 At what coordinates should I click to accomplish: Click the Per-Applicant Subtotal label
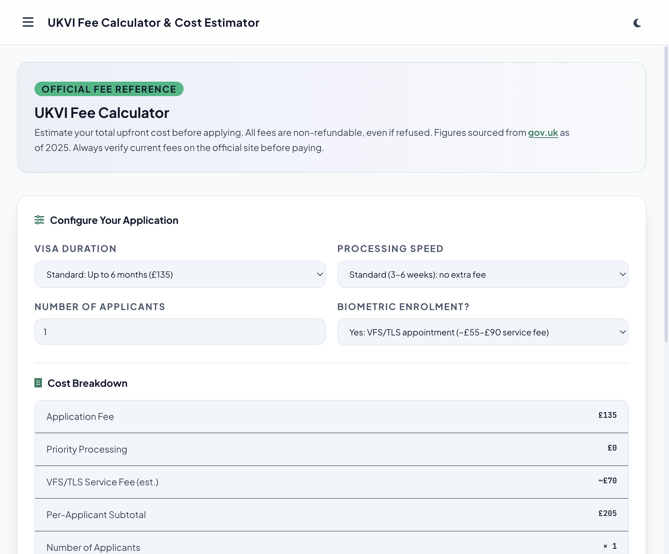tap(96, 515)
